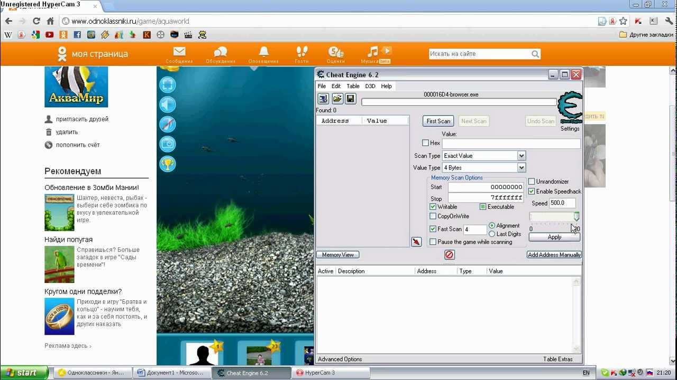
Task: Open Музыка note icon
Action: pyautogui.click(x=373, y=51)
